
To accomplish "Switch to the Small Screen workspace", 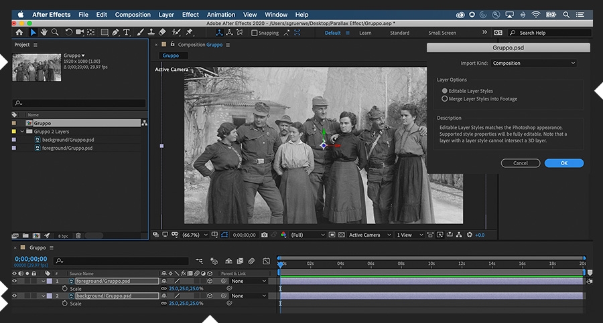I will click(x=442, y=33).
